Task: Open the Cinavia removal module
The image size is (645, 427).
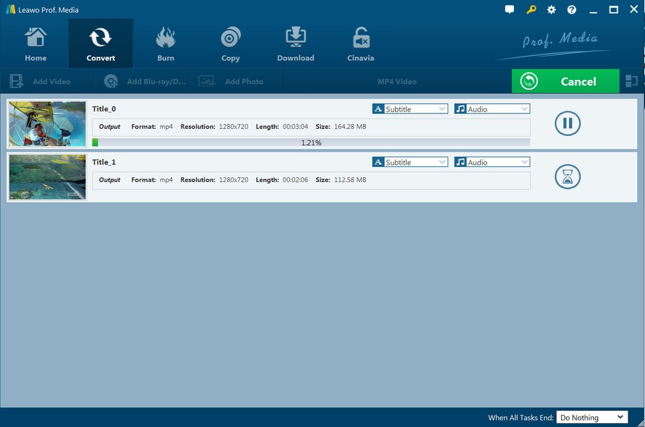Action: 361,44
